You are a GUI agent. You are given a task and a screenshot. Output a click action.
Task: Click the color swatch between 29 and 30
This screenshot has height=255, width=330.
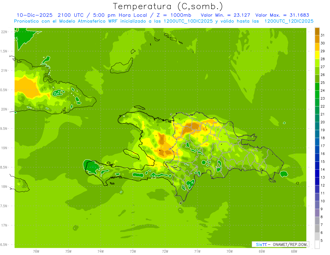(x=317, y=47)
